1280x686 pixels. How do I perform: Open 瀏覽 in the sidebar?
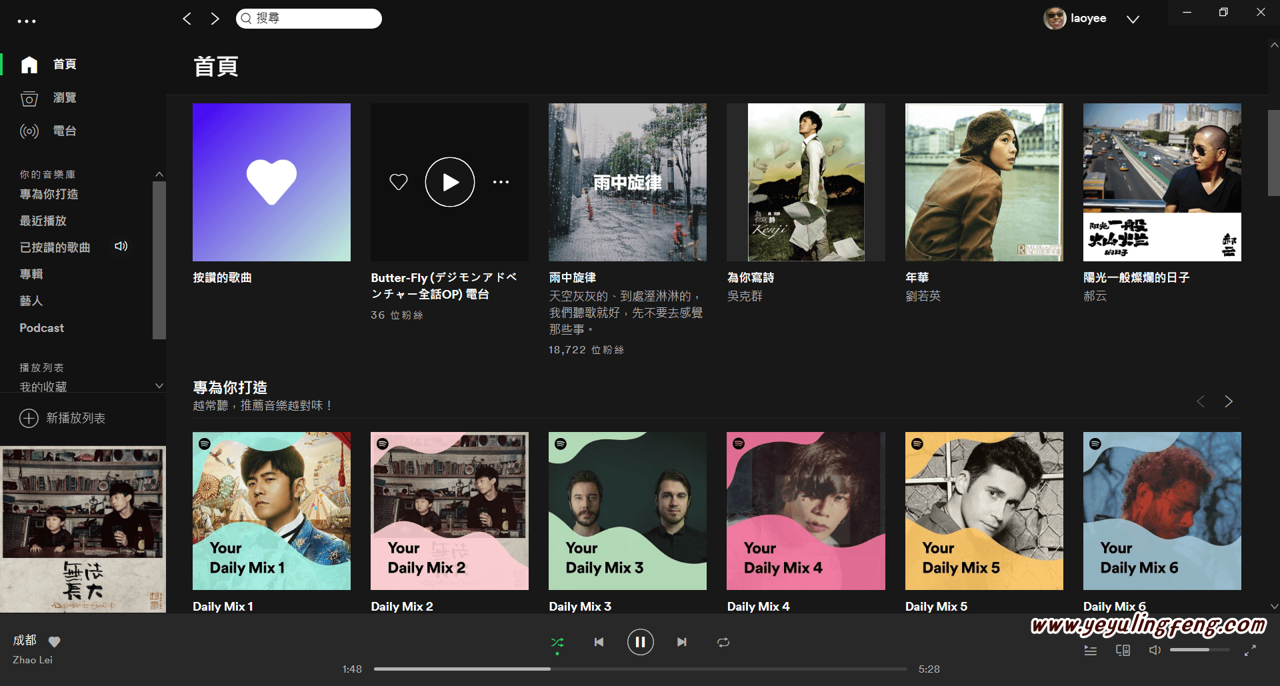65,97
